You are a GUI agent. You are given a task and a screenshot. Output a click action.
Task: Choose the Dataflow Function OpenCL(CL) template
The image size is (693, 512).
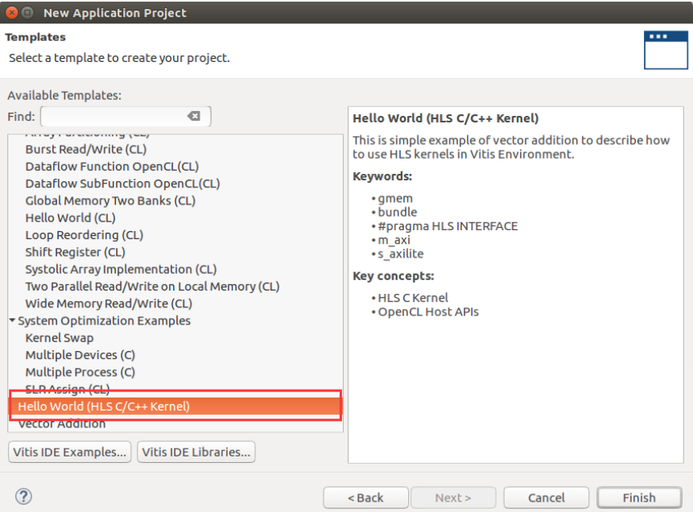click(112, 167)
